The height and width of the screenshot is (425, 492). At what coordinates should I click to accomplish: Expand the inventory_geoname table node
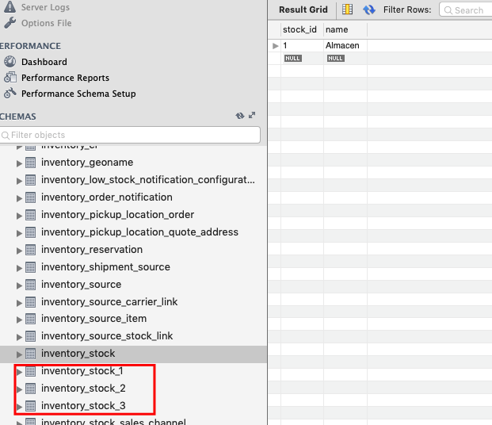(x=20, y=163)
